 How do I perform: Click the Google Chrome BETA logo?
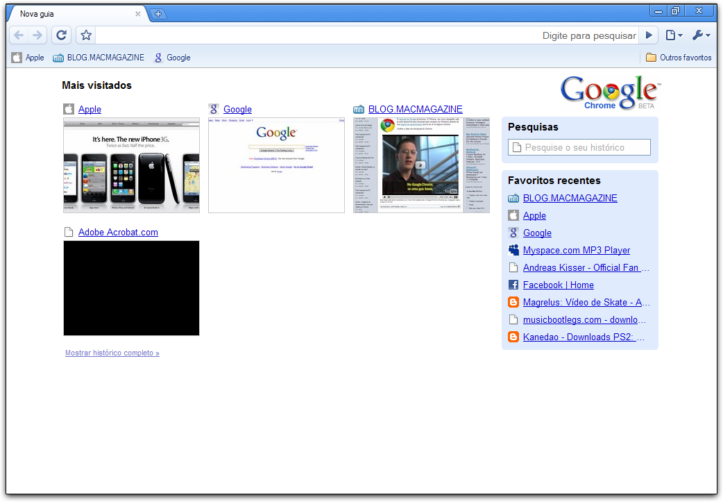(611, 92)
